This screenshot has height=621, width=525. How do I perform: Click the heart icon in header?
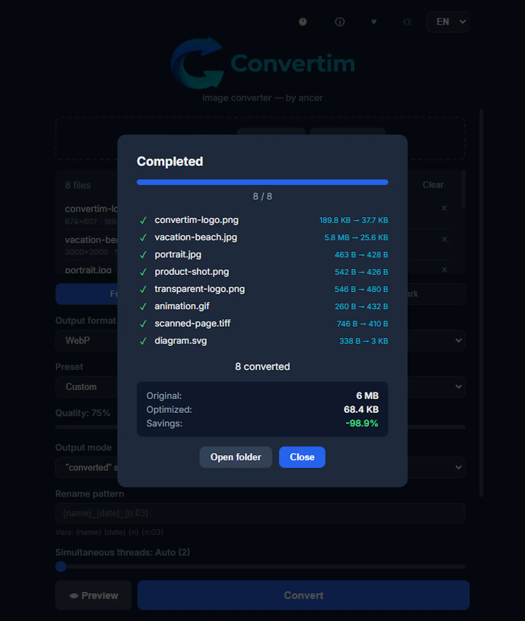(374, 22)
